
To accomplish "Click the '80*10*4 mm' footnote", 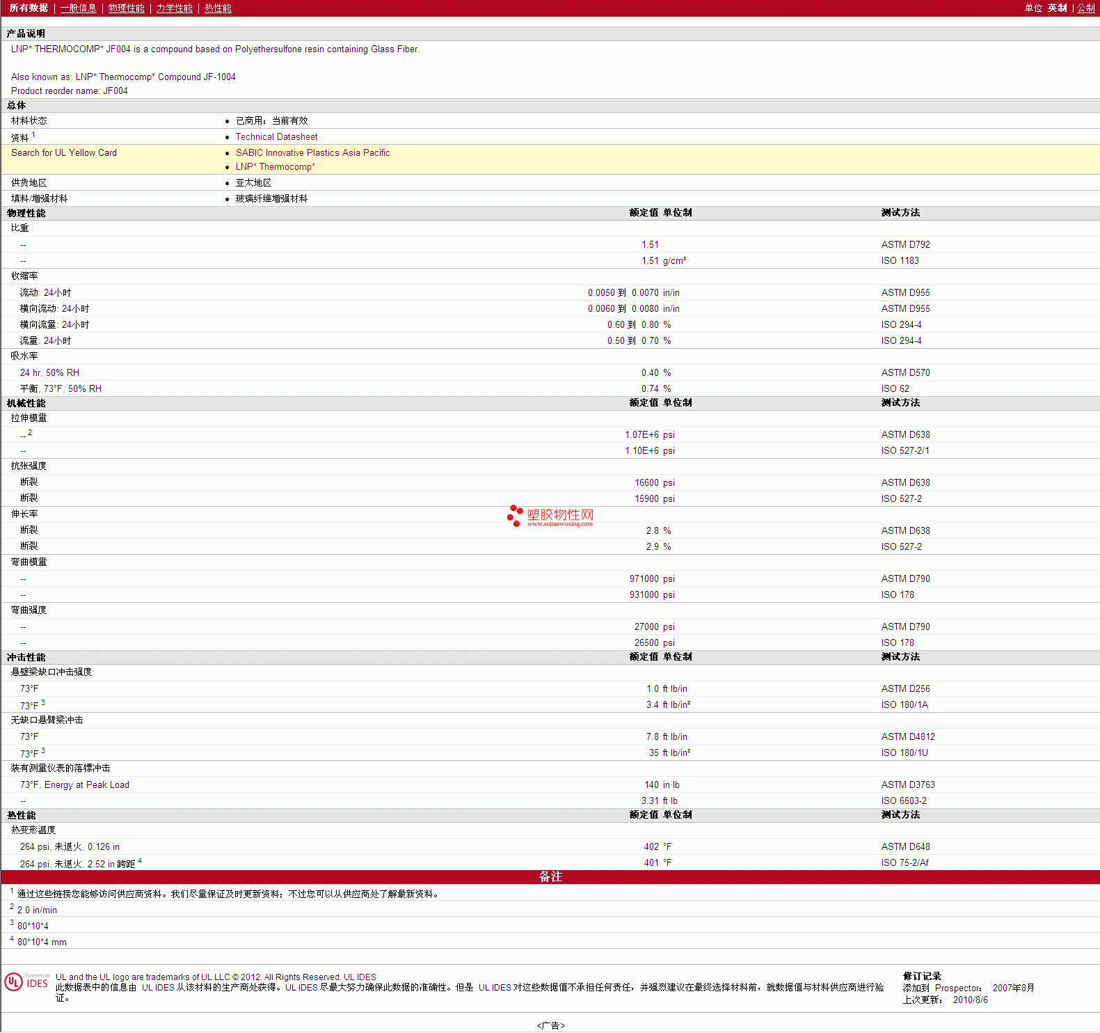I will coord(42,943).
